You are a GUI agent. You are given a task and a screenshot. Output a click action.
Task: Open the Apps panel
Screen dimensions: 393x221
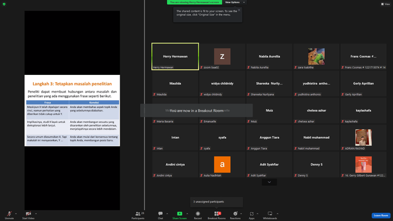252,215
